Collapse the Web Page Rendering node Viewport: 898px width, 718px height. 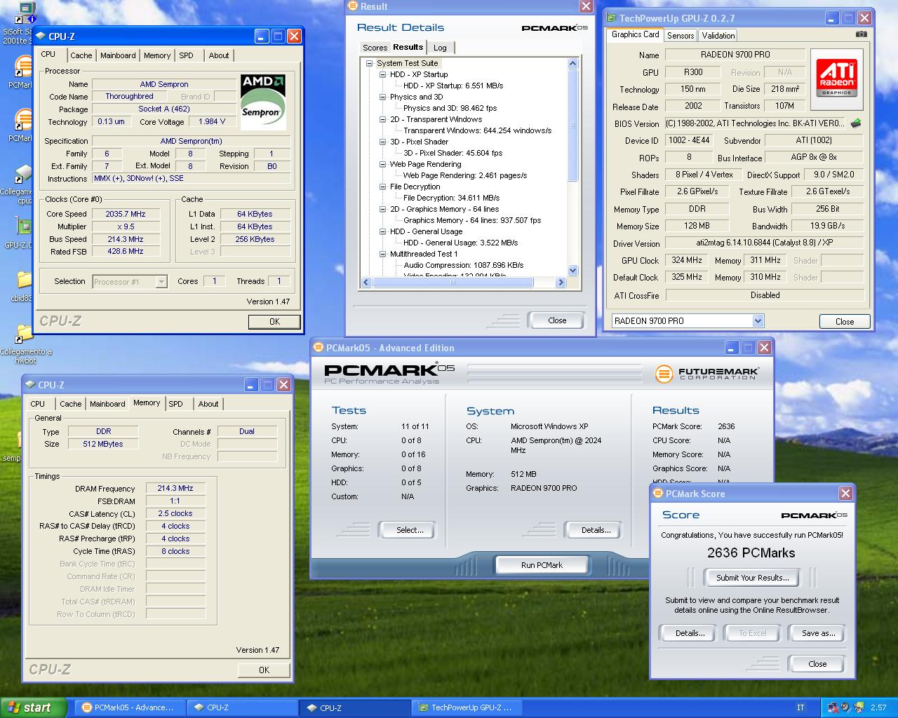pyautogui.click(x=382, y=164)
